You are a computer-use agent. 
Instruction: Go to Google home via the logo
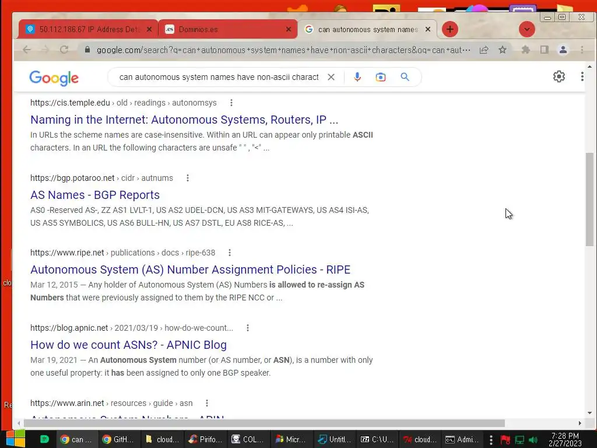pos(54,78)
